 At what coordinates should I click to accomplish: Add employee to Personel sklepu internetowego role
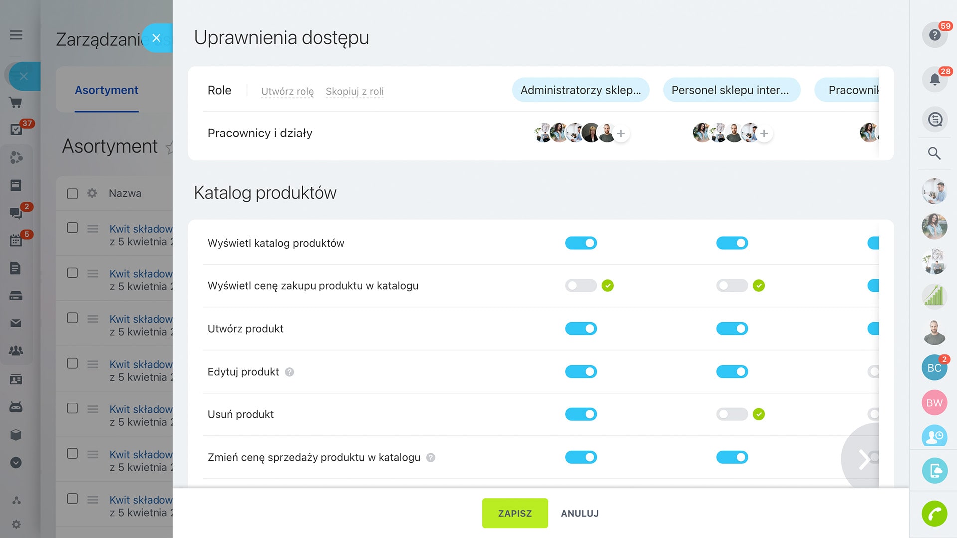(764, 134)
